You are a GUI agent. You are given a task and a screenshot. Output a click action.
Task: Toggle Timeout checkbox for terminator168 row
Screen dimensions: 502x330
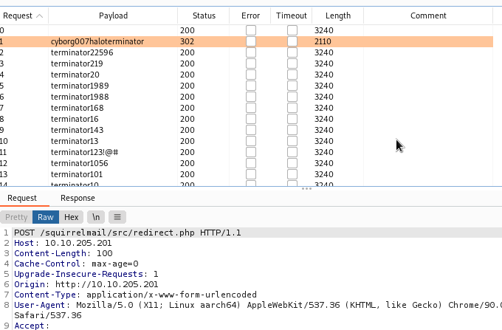point(292,108)
